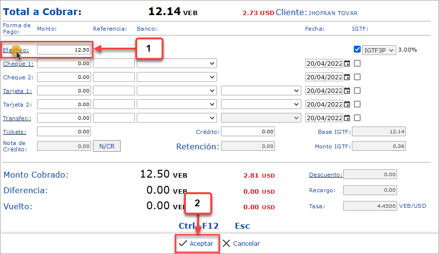Focus the Cheque 2 Monto field

(64, 77)
